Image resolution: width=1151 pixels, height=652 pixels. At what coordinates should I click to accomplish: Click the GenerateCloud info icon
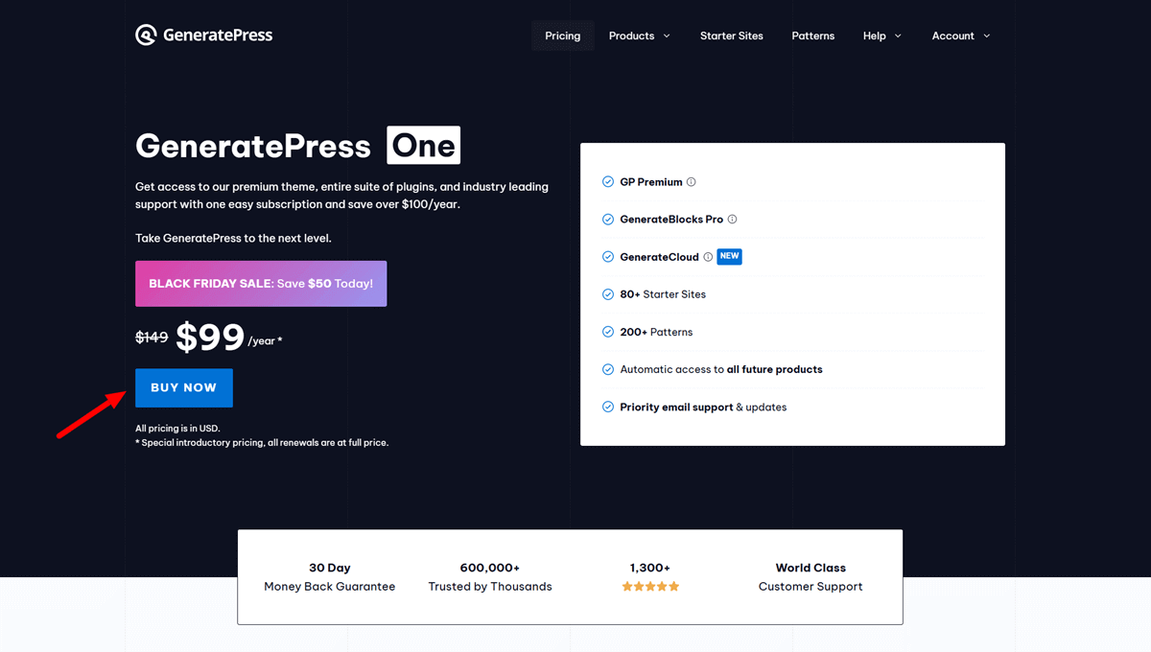coord(707,257)
